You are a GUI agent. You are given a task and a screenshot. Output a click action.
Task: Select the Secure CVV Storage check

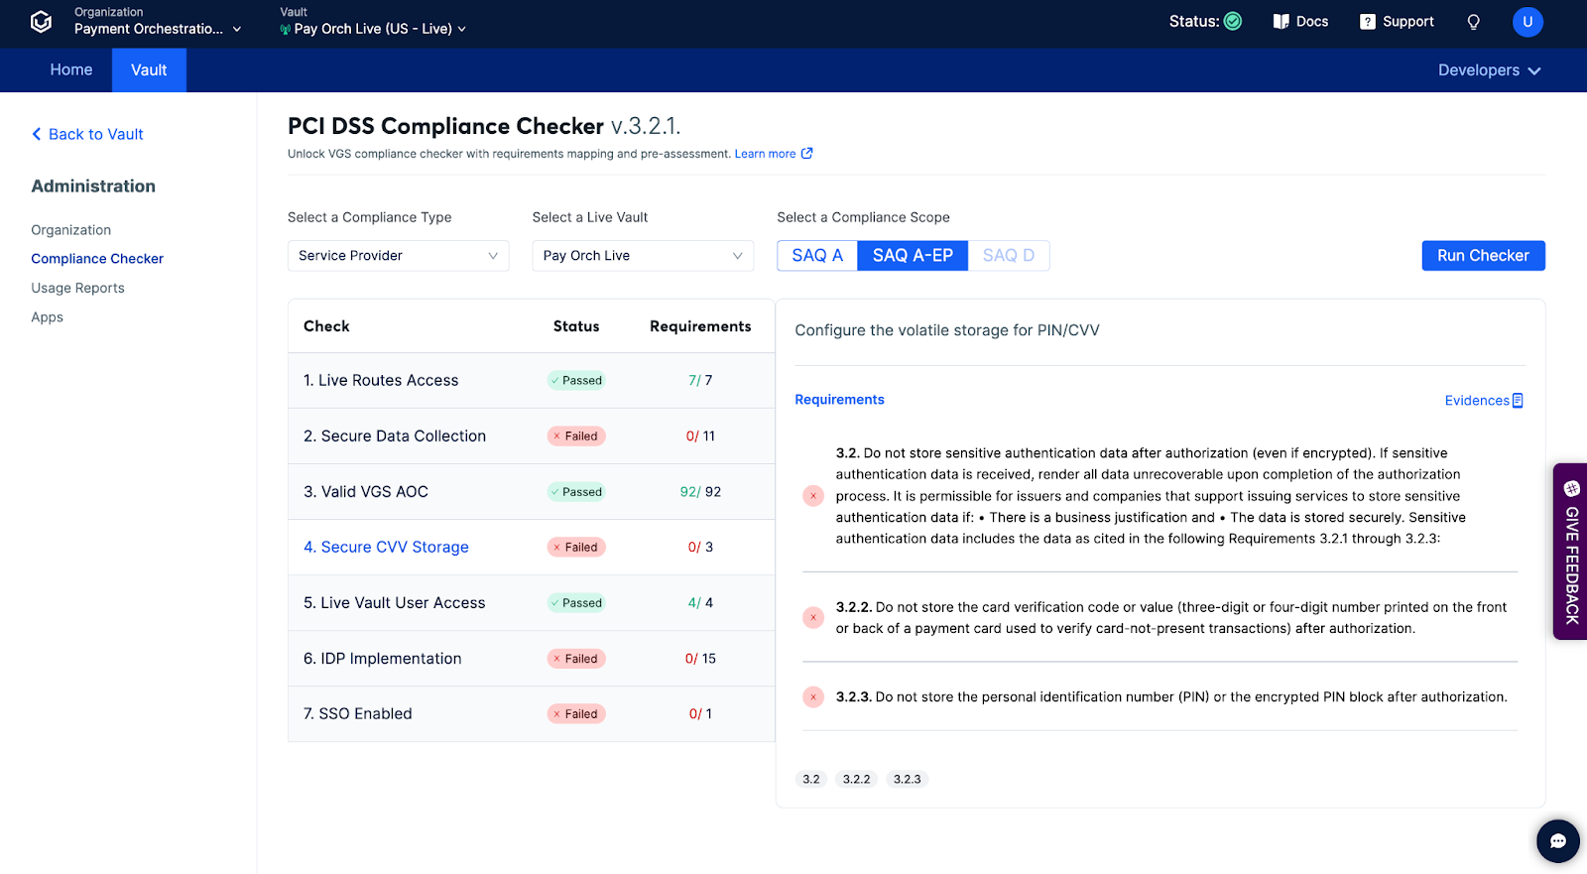tap(386, 548)
